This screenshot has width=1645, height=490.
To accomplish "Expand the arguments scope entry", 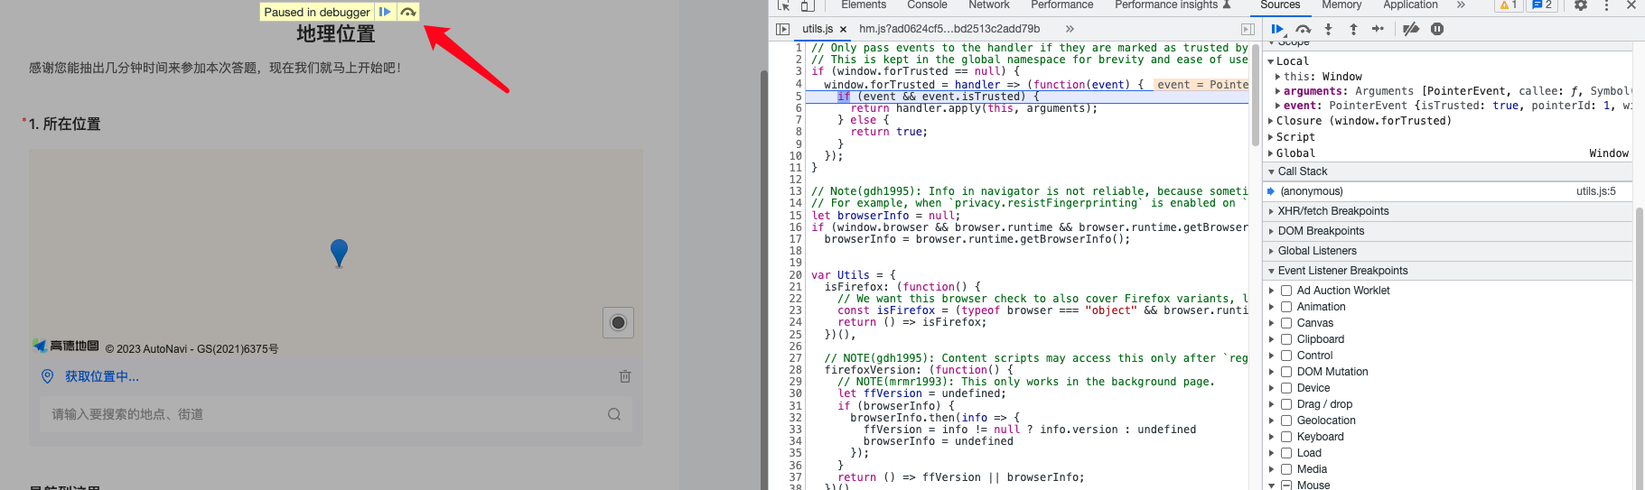I will point(1277,91).
